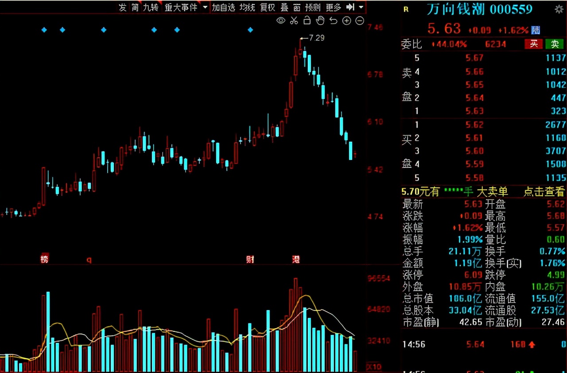Click the green 卖 sell button

[554, 44]
